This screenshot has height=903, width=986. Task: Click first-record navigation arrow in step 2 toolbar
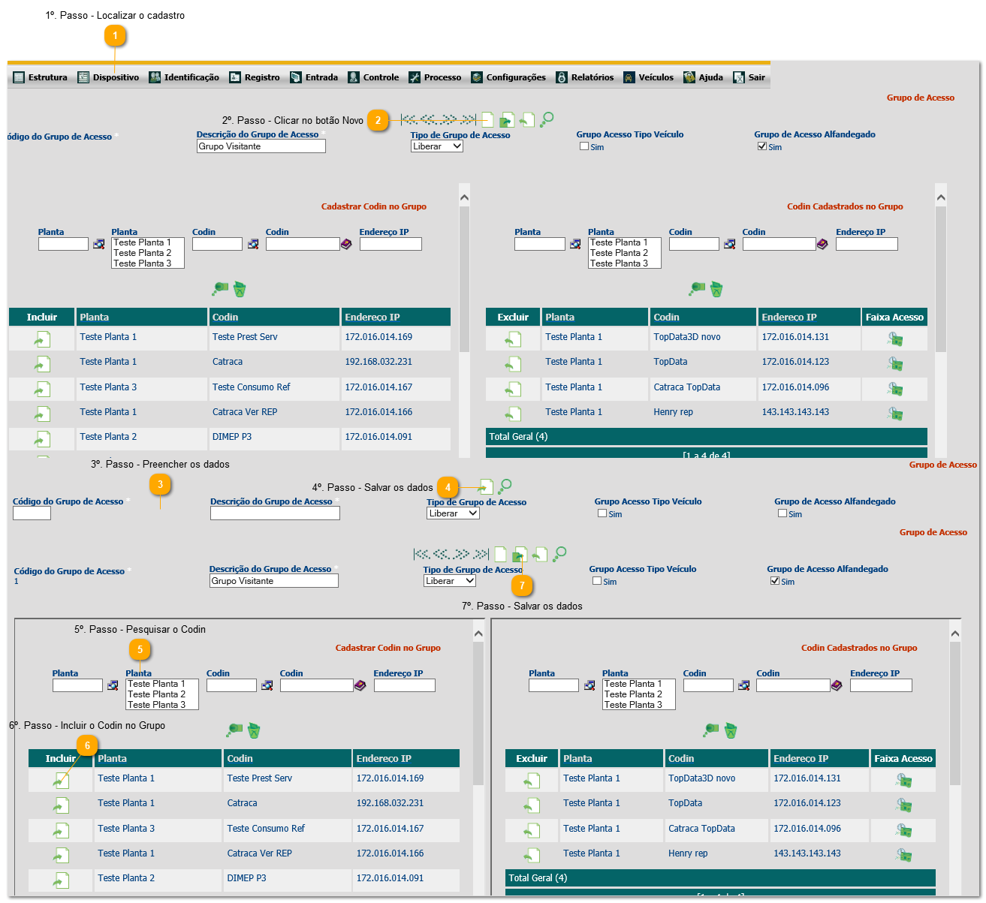coord(409,119)
